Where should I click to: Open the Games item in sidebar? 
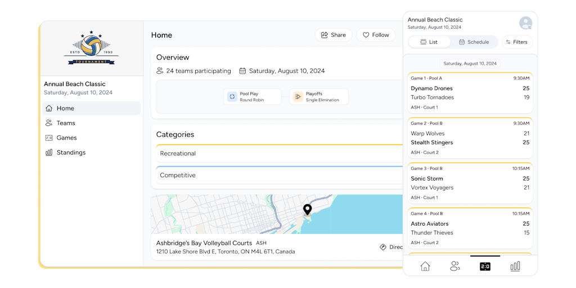point(92,138)
